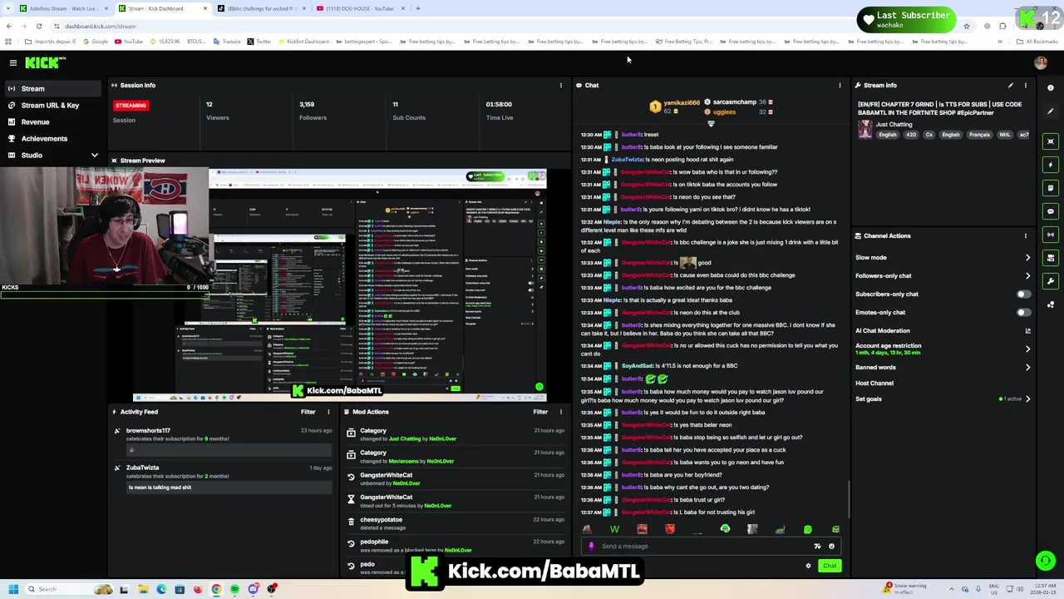This screenshot has width=1064, height=599.
Task: Toggle the chat bubble widget on right rail
Action: tap(1051, 211)
